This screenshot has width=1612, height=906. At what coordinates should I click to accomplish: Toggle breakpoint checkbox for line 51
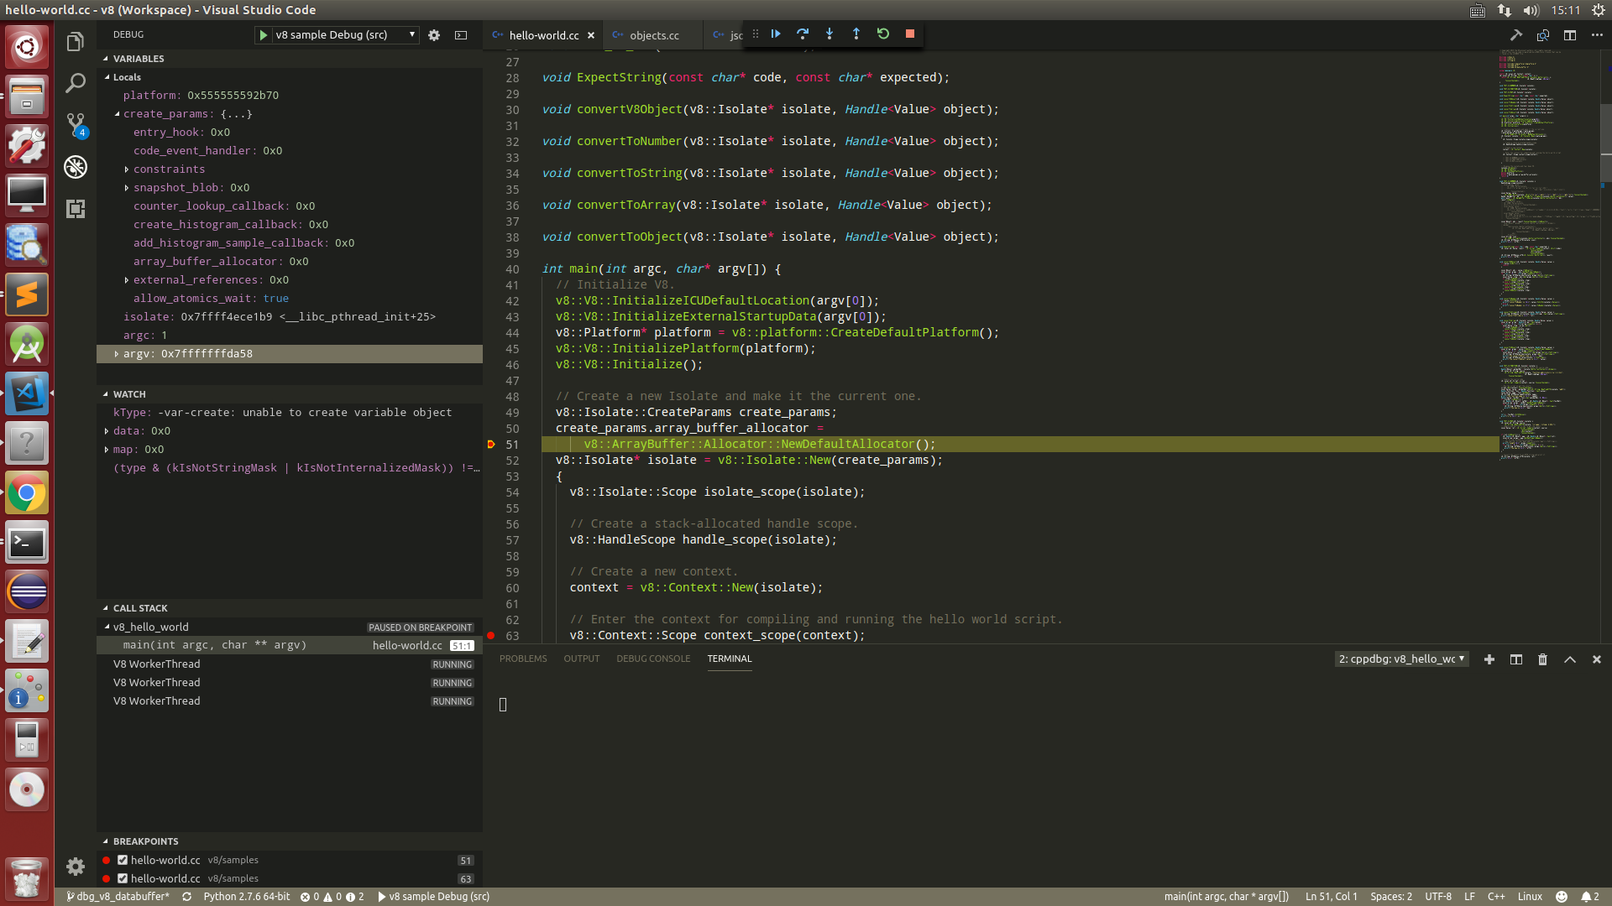123,860
